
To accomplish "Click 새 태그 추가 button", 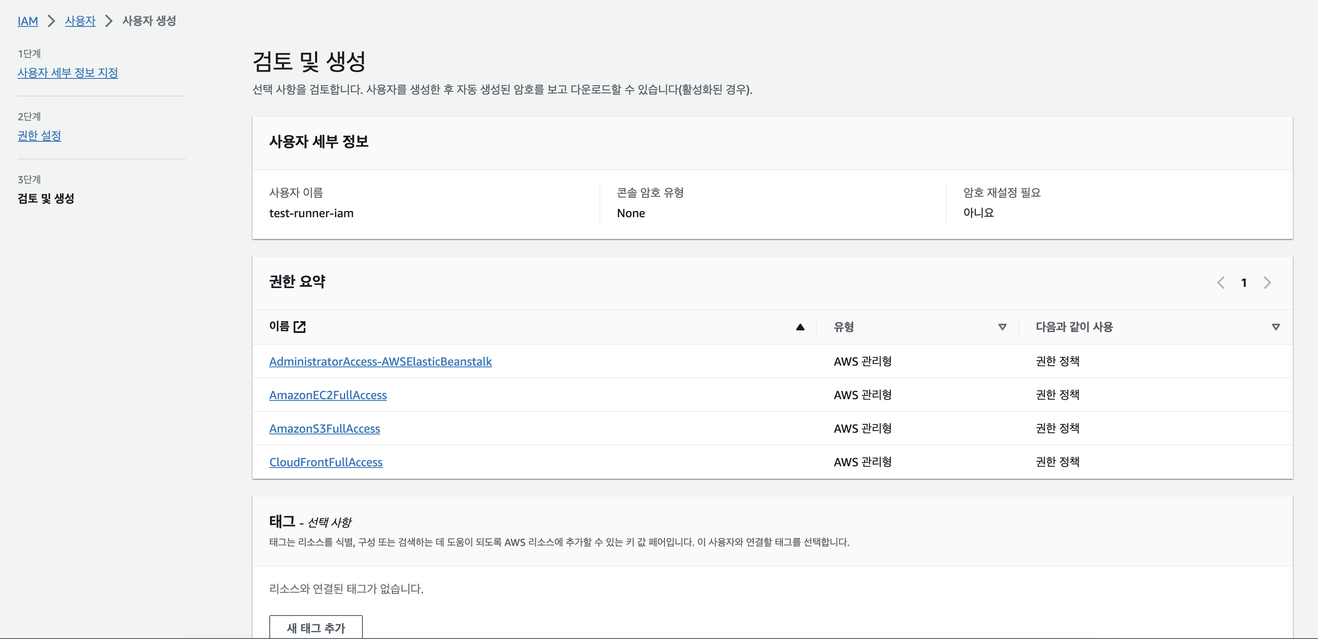I will click(316, 627).
